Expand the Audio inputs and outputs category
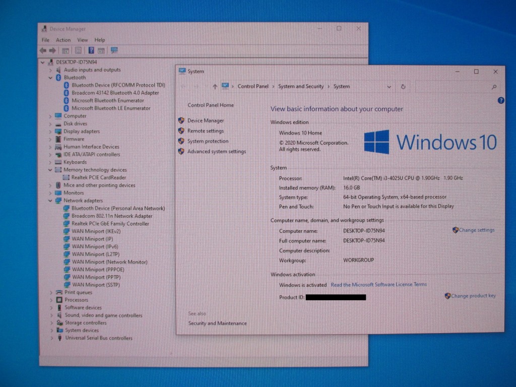The width and height of the screenshot is (516, 387). click(50, 70)
